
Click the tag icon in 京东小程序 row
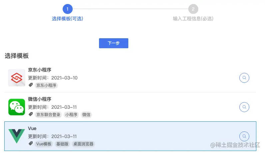(31, 85)
